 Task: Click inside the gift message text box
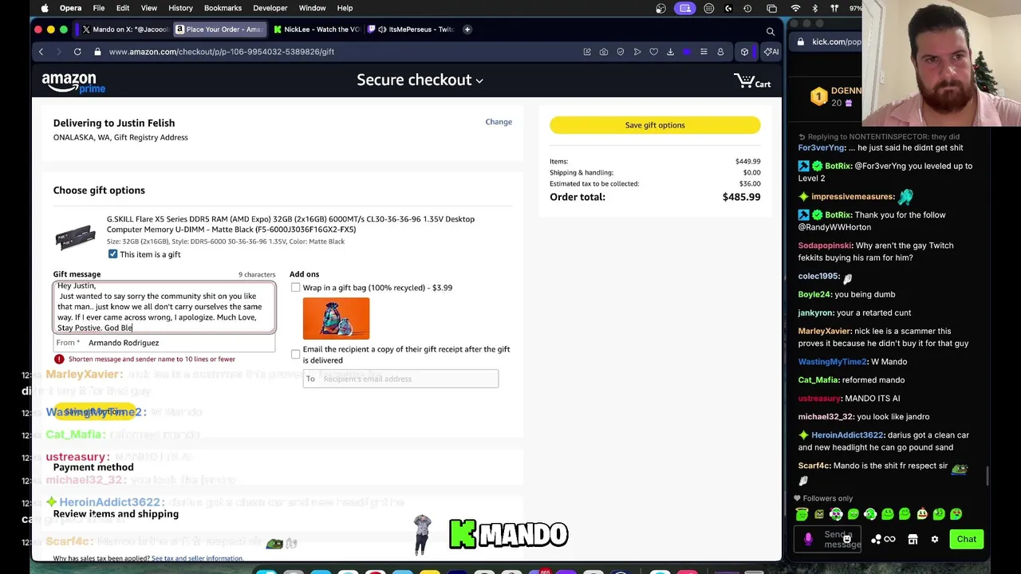click(x=164, y=307)
